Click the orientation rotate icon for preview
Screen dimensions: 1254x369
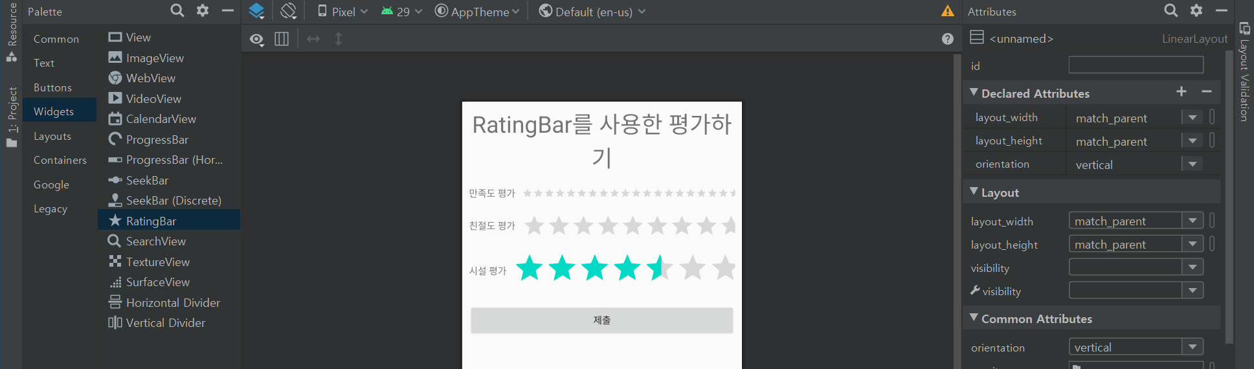coord(288,11)
